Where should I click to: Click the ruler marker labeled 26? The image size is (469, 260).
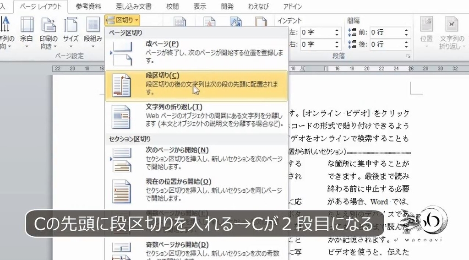(411, 69)
